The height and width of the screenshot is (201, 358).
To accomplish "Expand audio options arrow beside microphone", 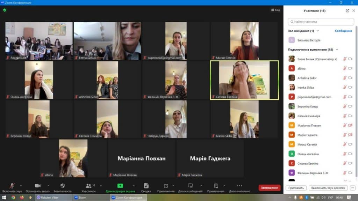I will tap(21, 186).
